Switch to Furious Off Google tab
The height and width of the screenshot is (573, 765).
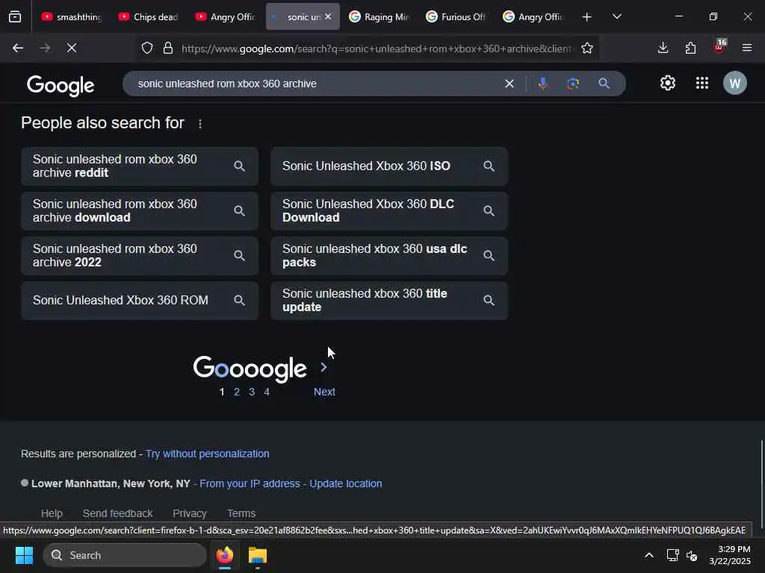(x=456, y=16)
